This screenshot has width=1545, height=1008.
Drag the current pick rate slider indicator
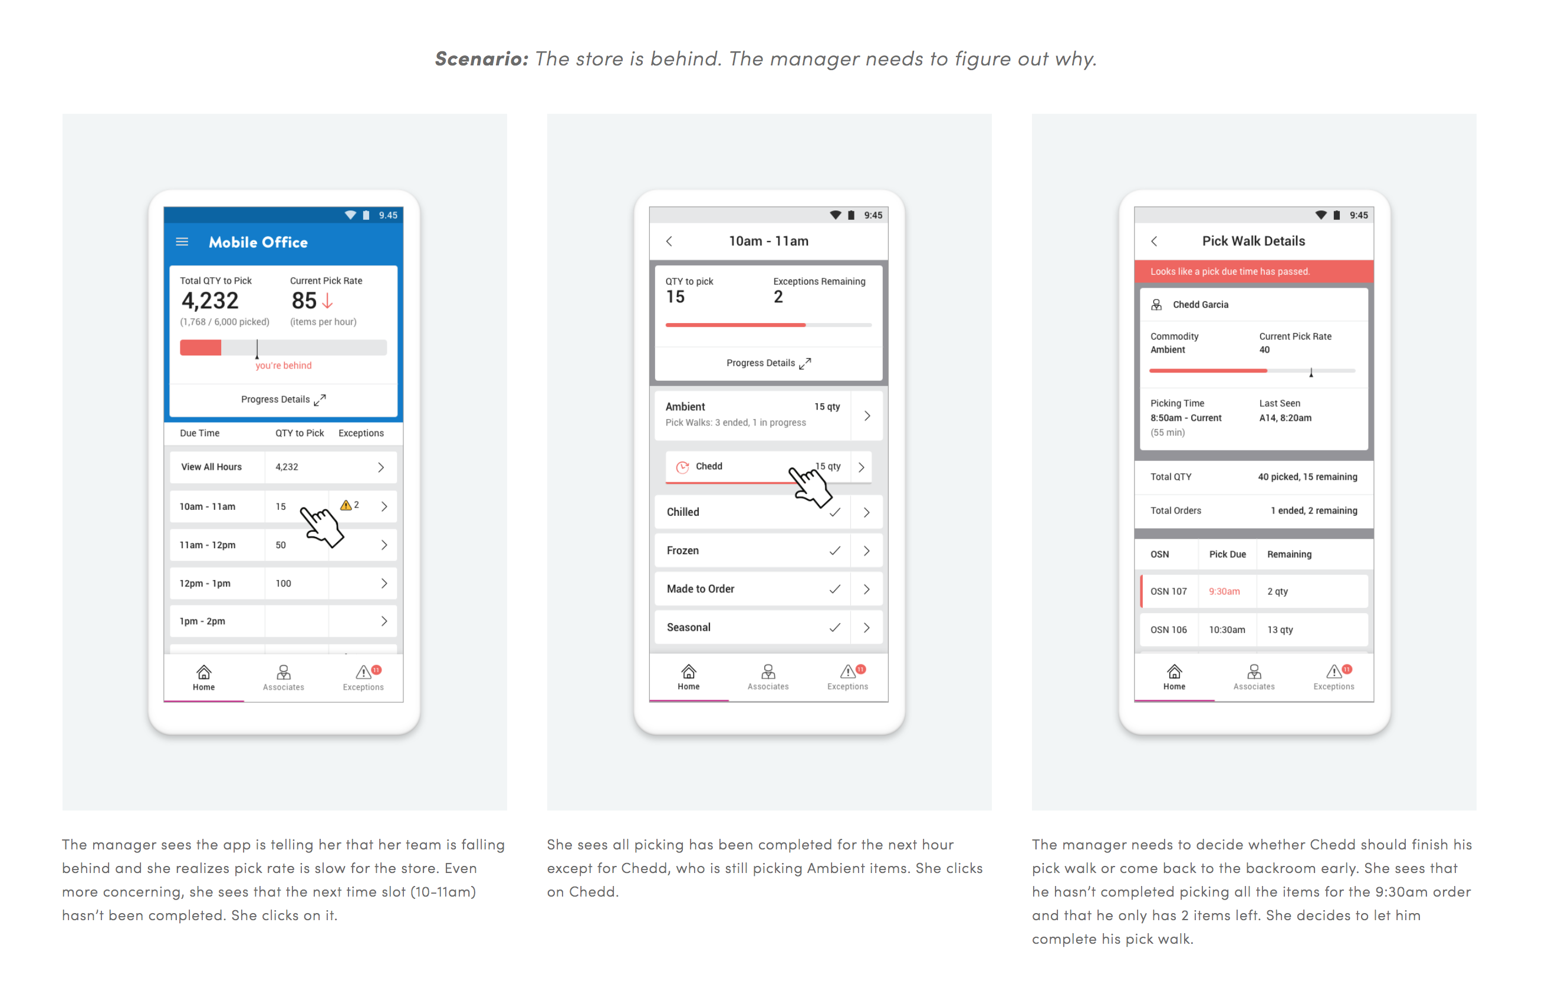[1311, 374]
